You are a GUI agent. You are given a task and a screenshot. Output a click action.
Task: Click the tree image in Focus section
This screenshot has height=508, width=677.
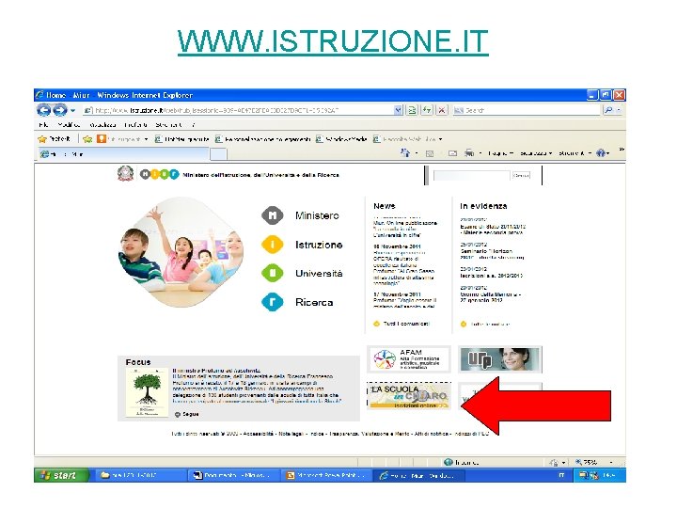(x=147, y=392)
